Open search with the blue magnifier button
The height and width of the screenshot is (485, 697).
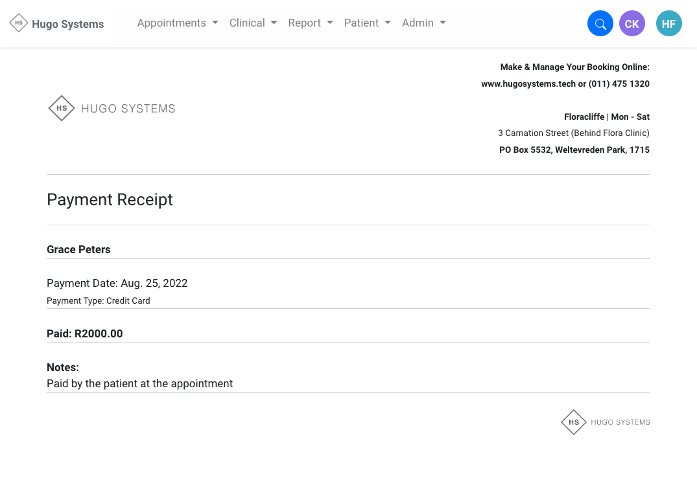(x=600, y=24)
